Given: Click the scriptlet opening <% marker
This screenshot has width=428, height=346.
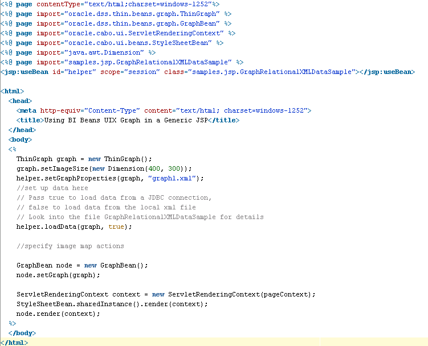Looking at the screenshot, I should coord(13,149).
